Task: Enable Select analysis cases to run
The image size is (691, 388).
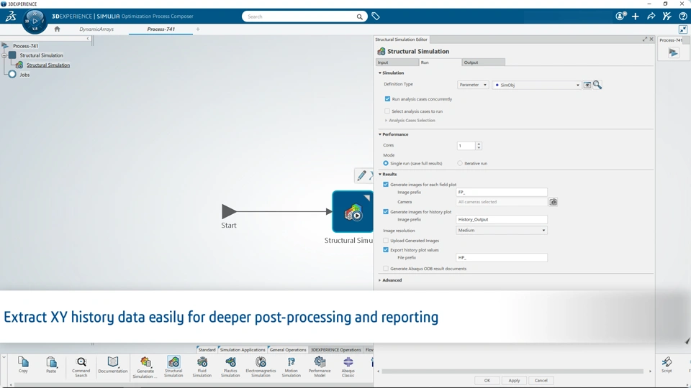Action: coord(387,111)
